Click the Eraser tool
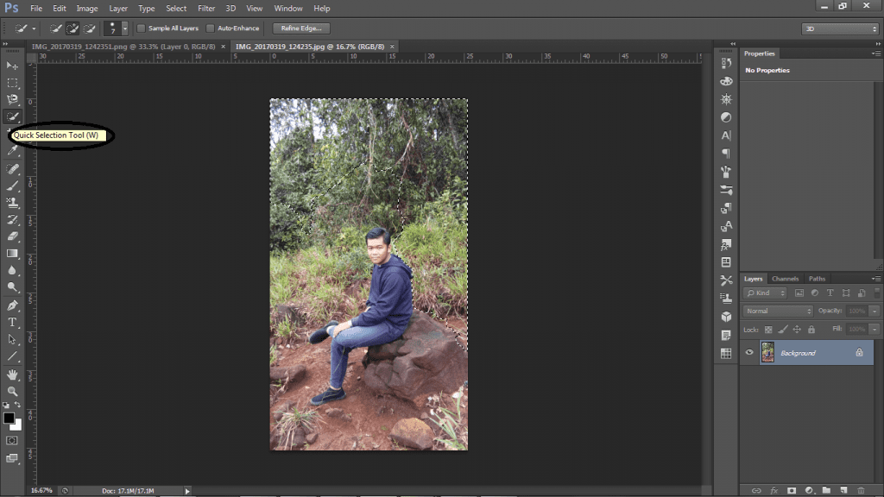 tap(12, 236)
